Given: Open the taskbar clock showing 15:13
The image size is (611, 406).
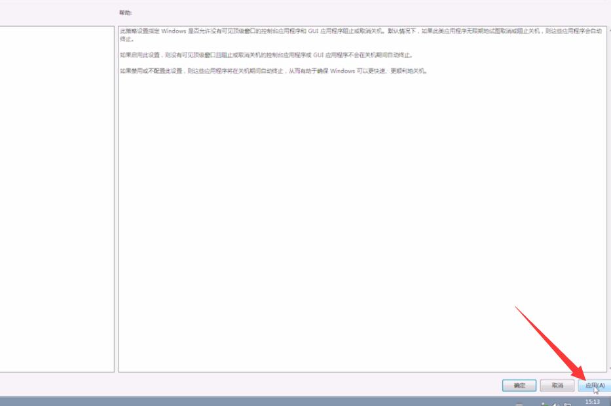Looking at the screenshot, I should coord(592,401).
